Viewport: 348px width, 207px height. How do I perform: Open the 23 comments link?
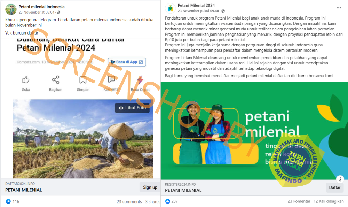pos(129,202)
